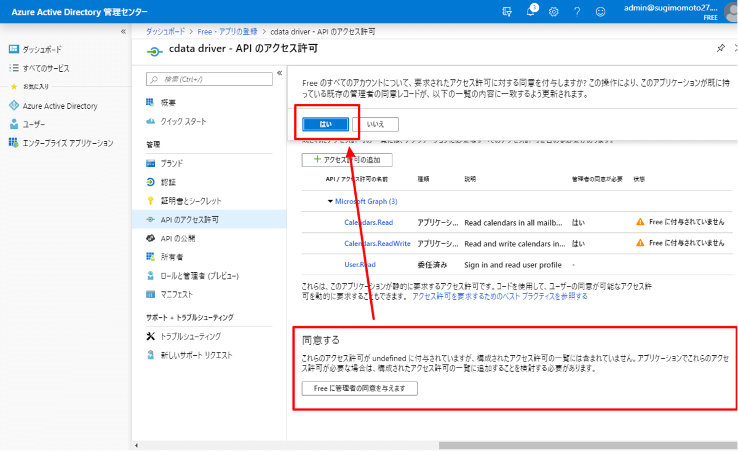The height and width of the screenshot is (451, 738).
Task: Click the Add a permission button
Action: [347, 160]
